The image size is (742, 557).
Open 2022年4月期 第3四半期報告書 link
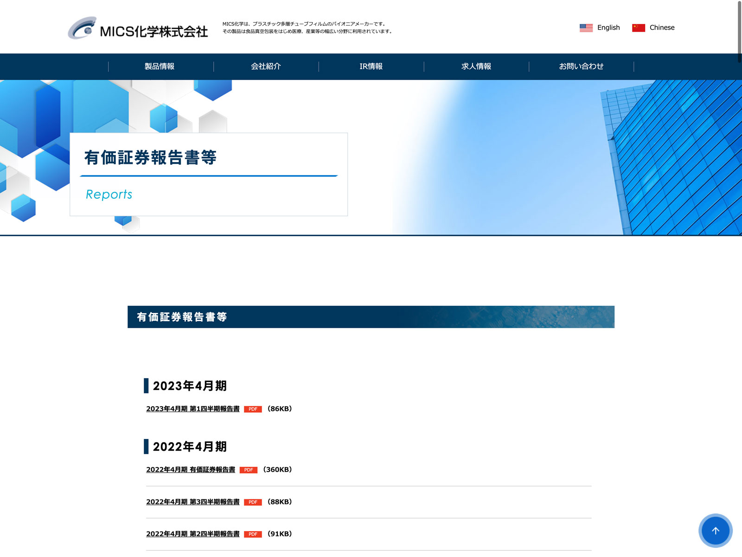(x=193, y=502)
